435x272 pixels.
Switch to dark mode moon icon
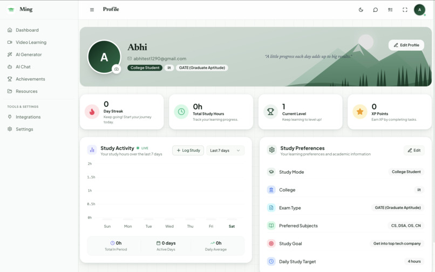(x=361, y=10)
